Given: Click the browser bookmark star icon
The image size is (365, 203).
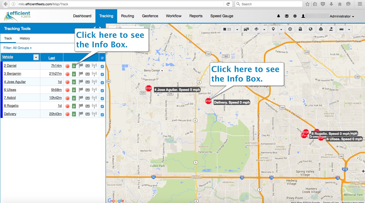Looking at the screenshot, I should [x=307, y=4].
